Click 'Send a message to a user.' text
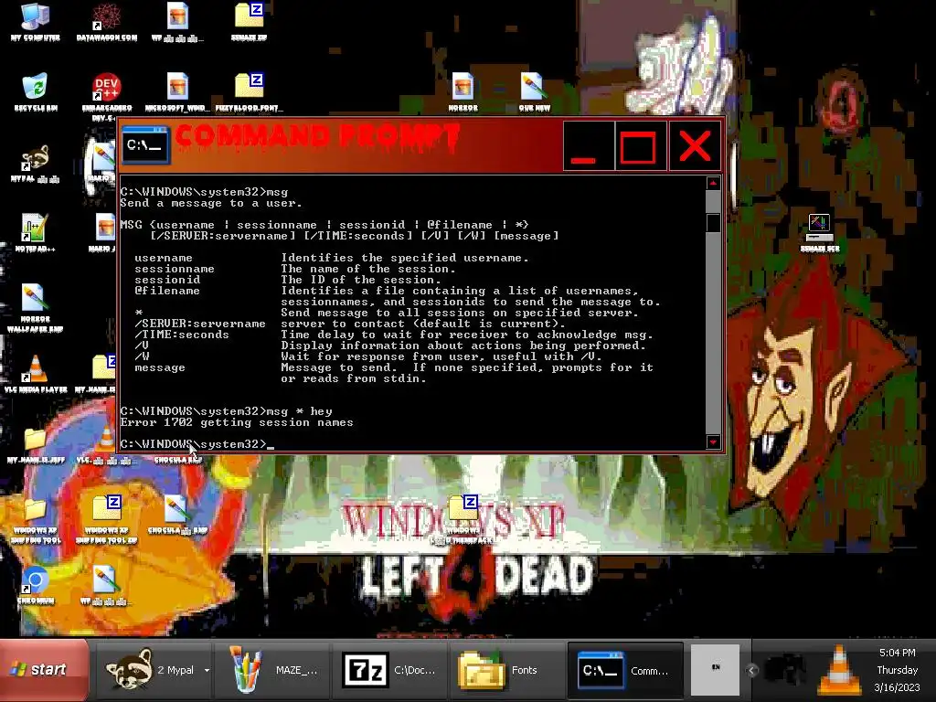The width and height of the screenshot is (936, 702). click(x=211, y=204)
